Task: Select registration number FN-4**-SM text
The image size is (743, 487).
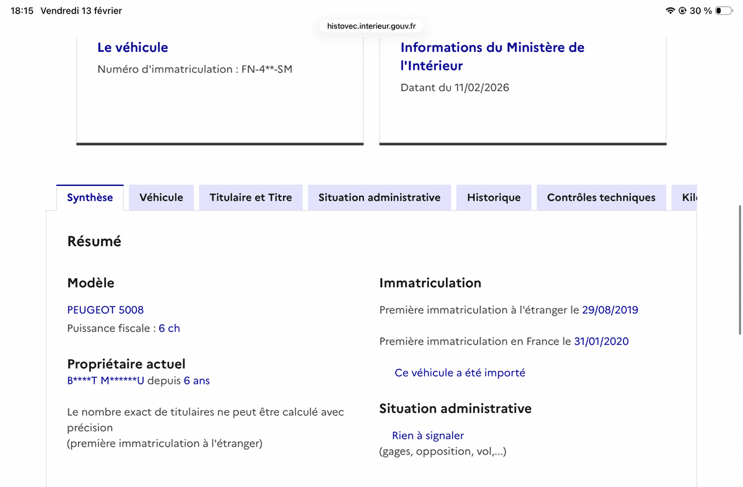Action: click(x=267, y=69)
